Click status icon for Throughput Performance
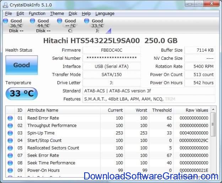The width and height of the screenshot is (222, 183). pos(10,126)
